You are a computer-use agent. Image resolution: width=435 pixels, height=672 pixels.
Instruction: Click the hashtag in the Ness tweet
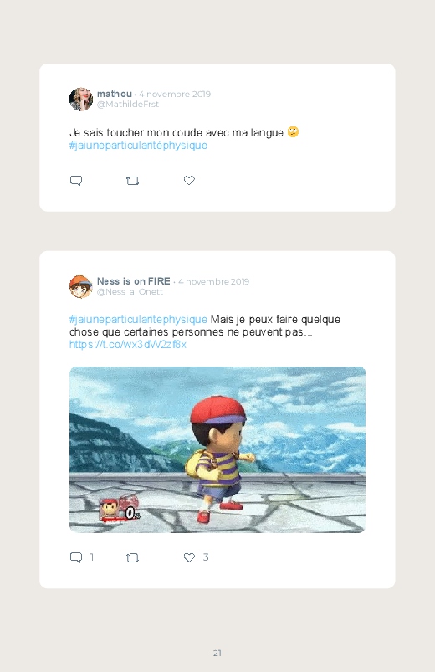coord(138,320)
